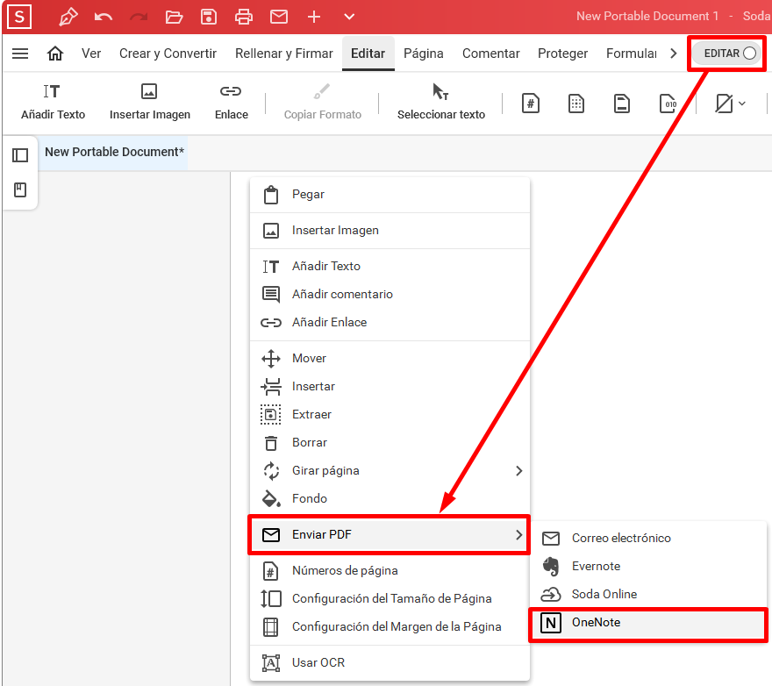Open the Comentar tab
The image size is (772, 686).
click(x=491, y=54)
